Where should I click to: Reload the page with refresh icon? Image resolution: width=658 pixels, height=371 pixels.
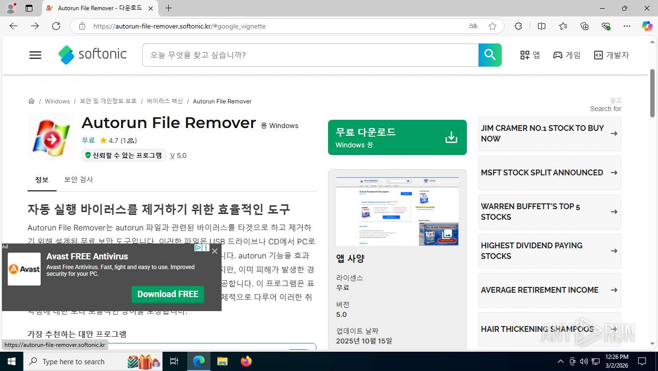56,26
